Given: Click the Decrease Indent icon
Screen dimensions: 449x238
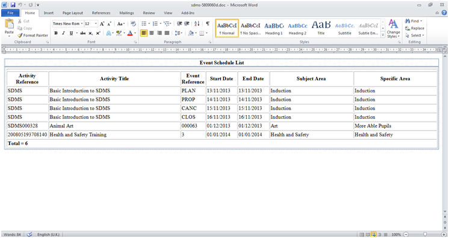Looking at the screenshot, I should [x=179, y=24].
